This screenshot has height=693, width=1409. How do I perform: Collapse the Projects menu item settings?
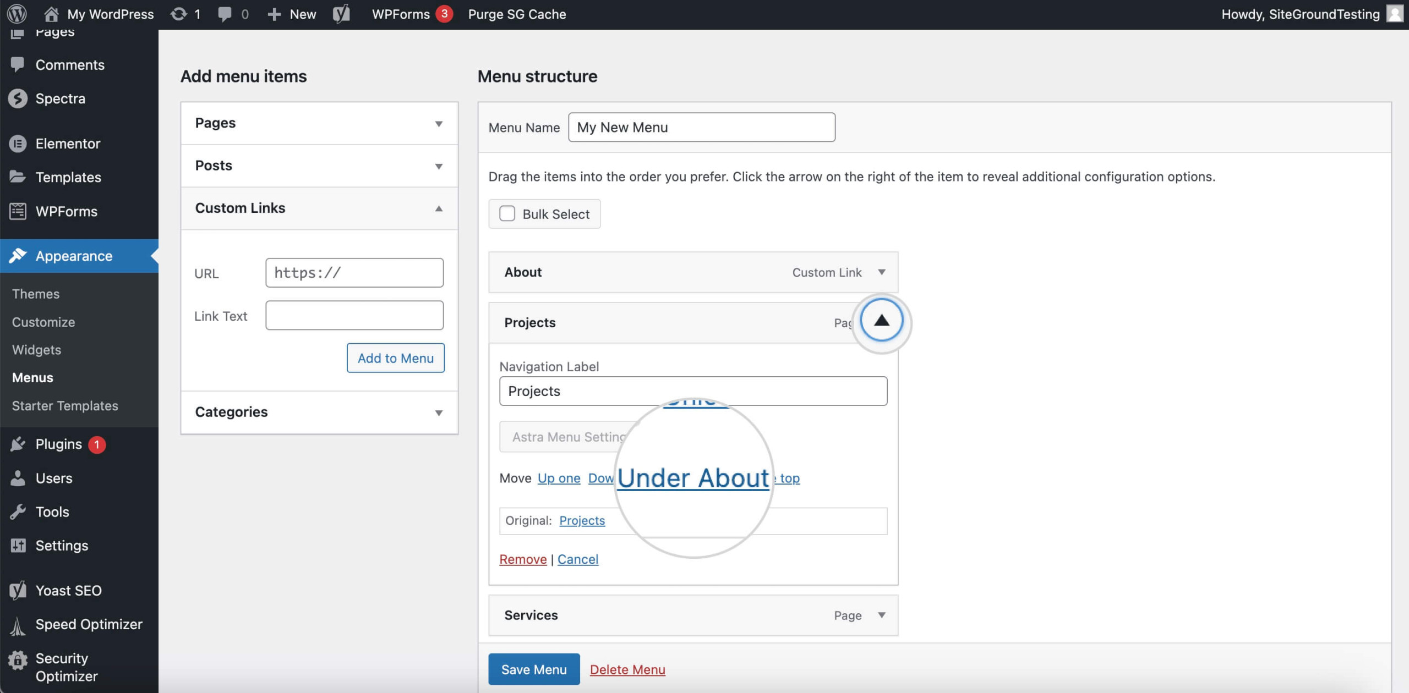pos(882,321)
